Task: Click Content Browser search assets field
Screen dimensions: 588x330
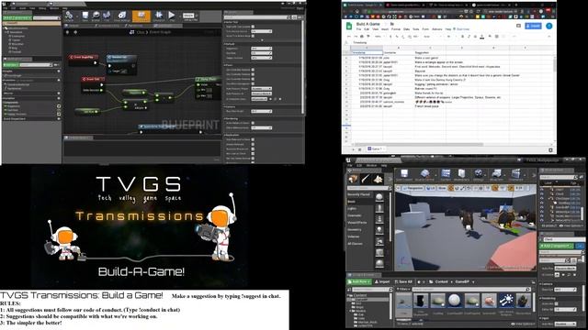Action: [471, 290]
